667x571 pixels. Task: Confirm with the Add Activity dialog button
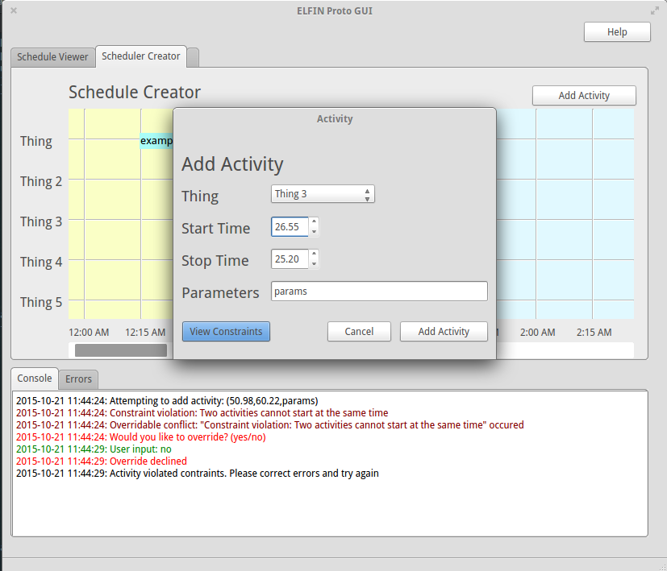pyautogui.click(x=444, y=330)
